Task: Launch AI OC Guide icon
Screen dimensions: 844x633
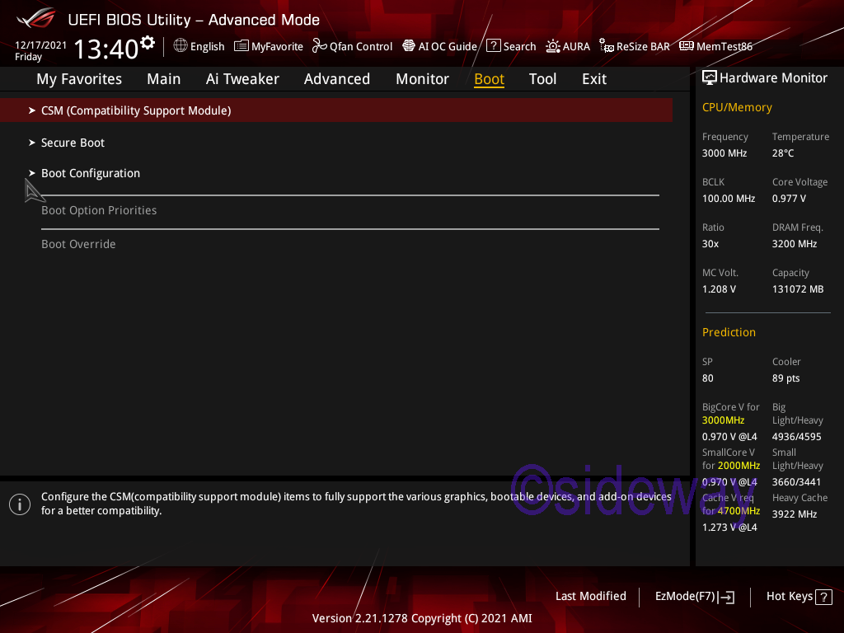Action: pos(409,46)
